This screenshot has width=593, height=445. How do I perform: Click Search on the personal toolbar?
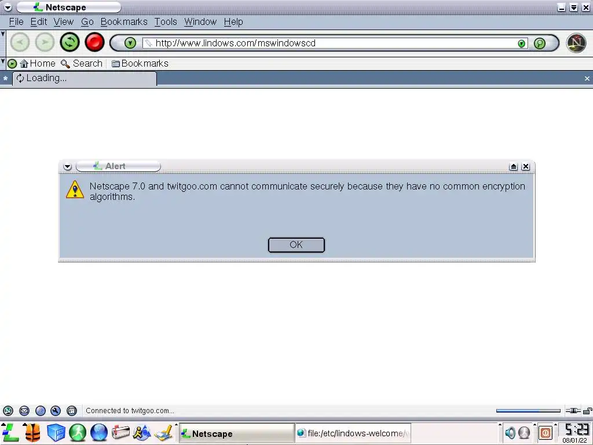coord(82,64)
